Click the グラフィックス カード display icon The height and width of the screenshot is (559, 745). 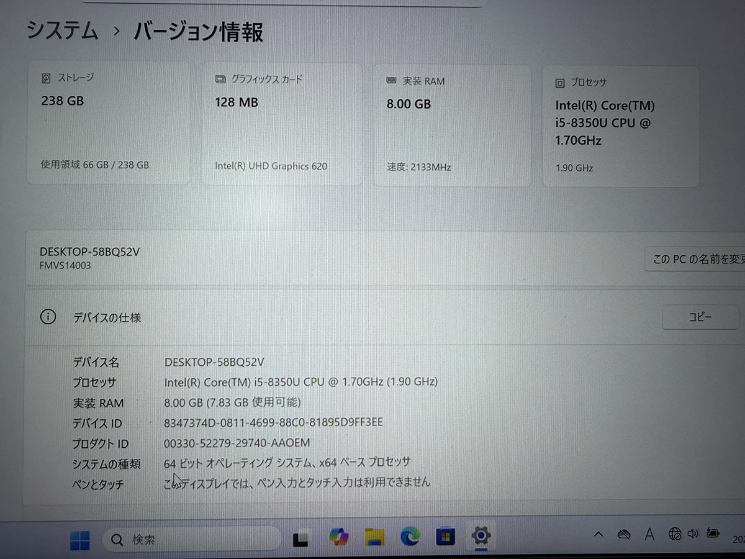coord(220,80)
